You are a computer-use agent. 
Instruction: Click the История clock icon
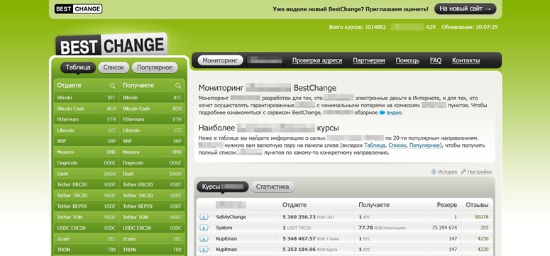pos(434,172)
